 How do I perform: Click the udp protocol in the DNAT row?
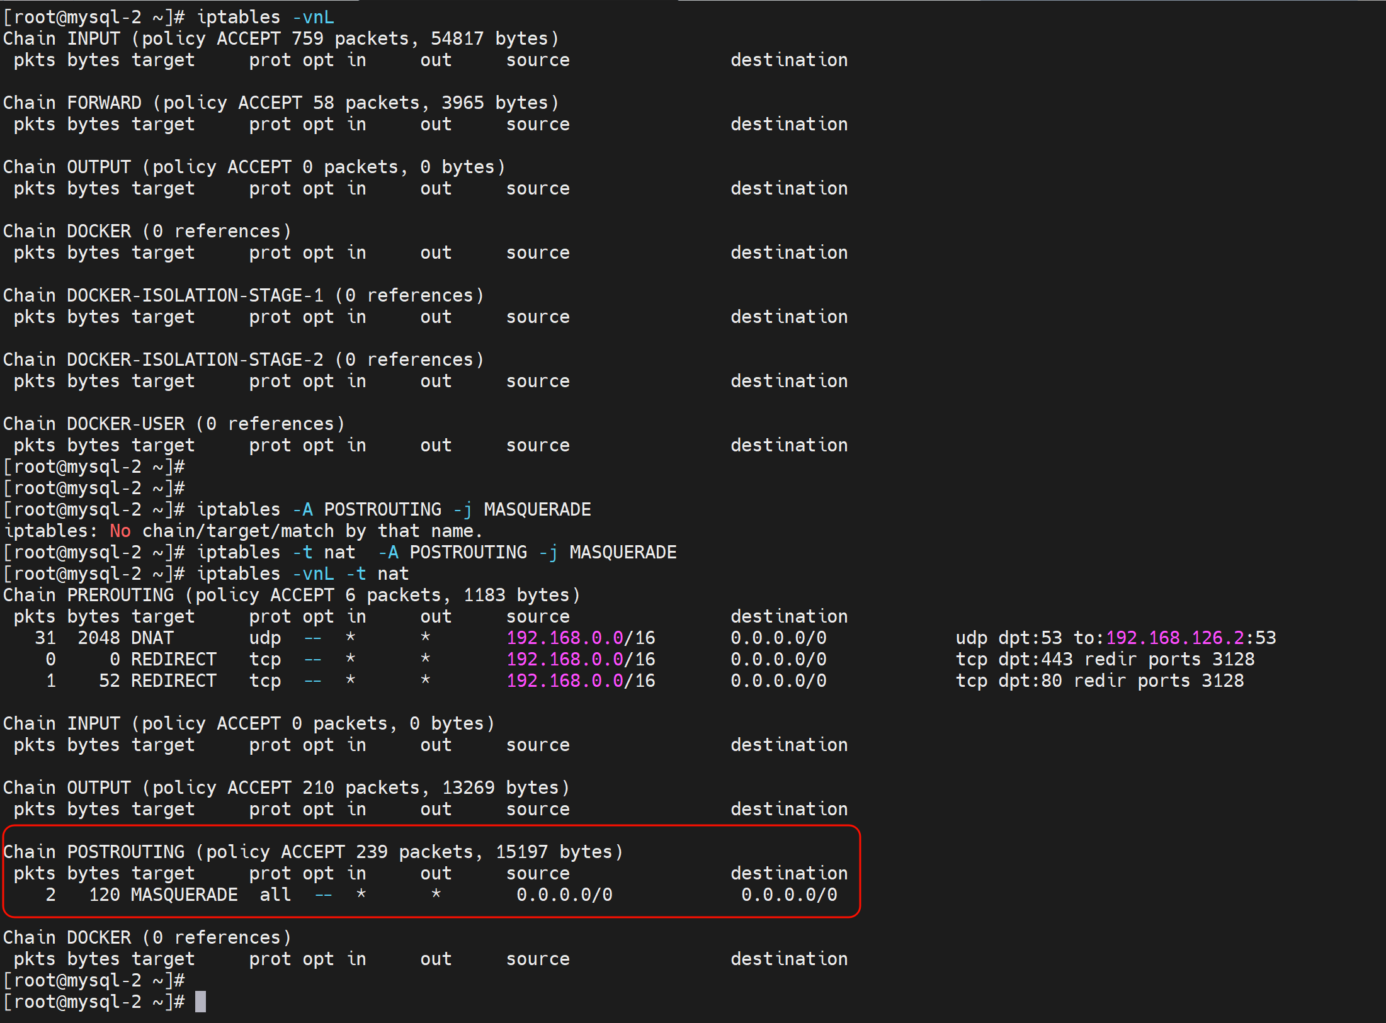(x=264, y=638)
